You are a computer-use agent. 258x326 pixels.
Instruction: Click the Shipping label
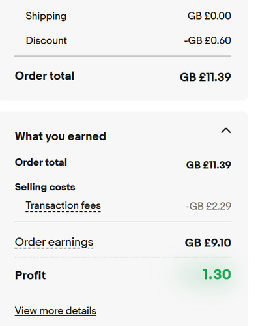[x=46, y=16]
